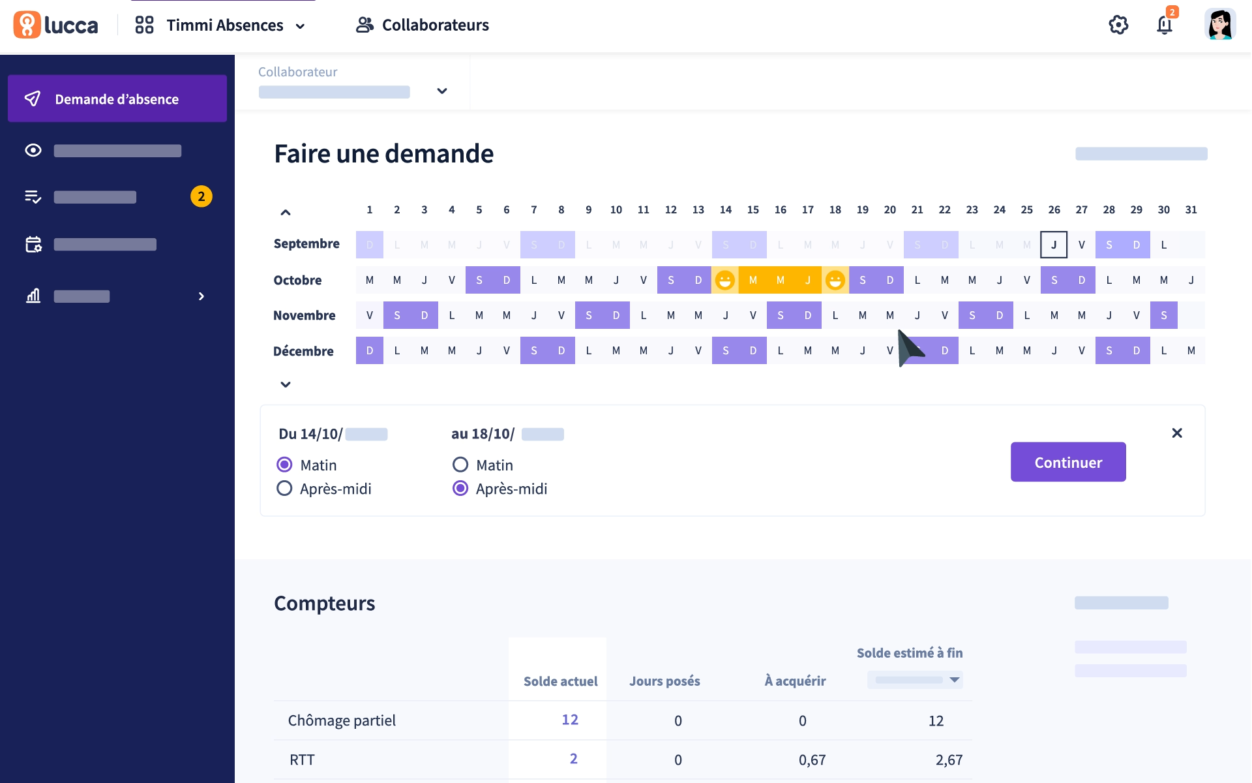
Task: Click the RTT balance value 2
Action: coord(573,759)
